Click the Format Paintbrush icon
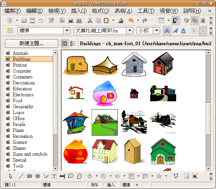The image size is (216, 189). click(121, 20)
